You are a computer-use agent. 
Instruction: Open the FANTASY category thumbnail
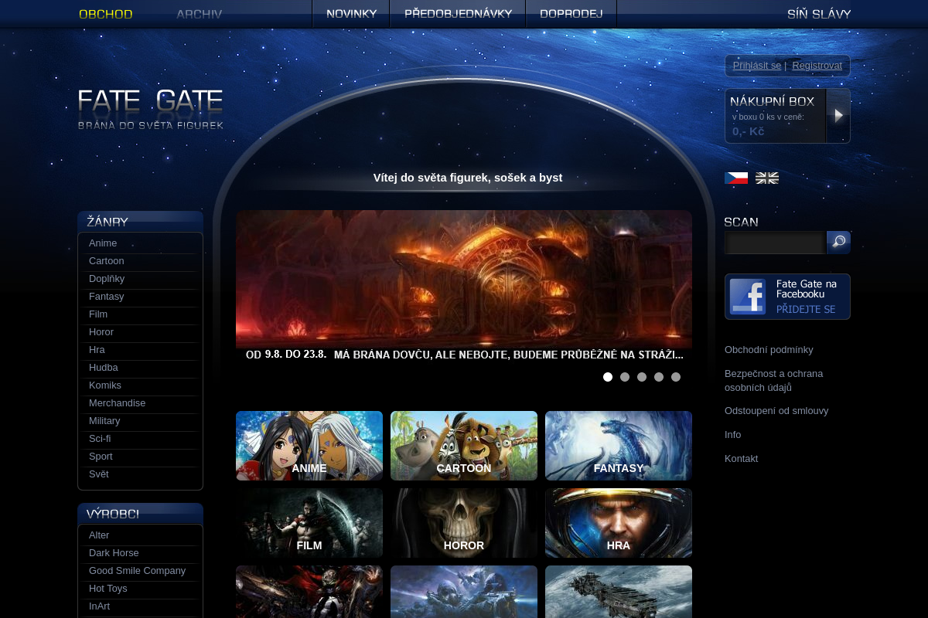(x=619, y=446)
